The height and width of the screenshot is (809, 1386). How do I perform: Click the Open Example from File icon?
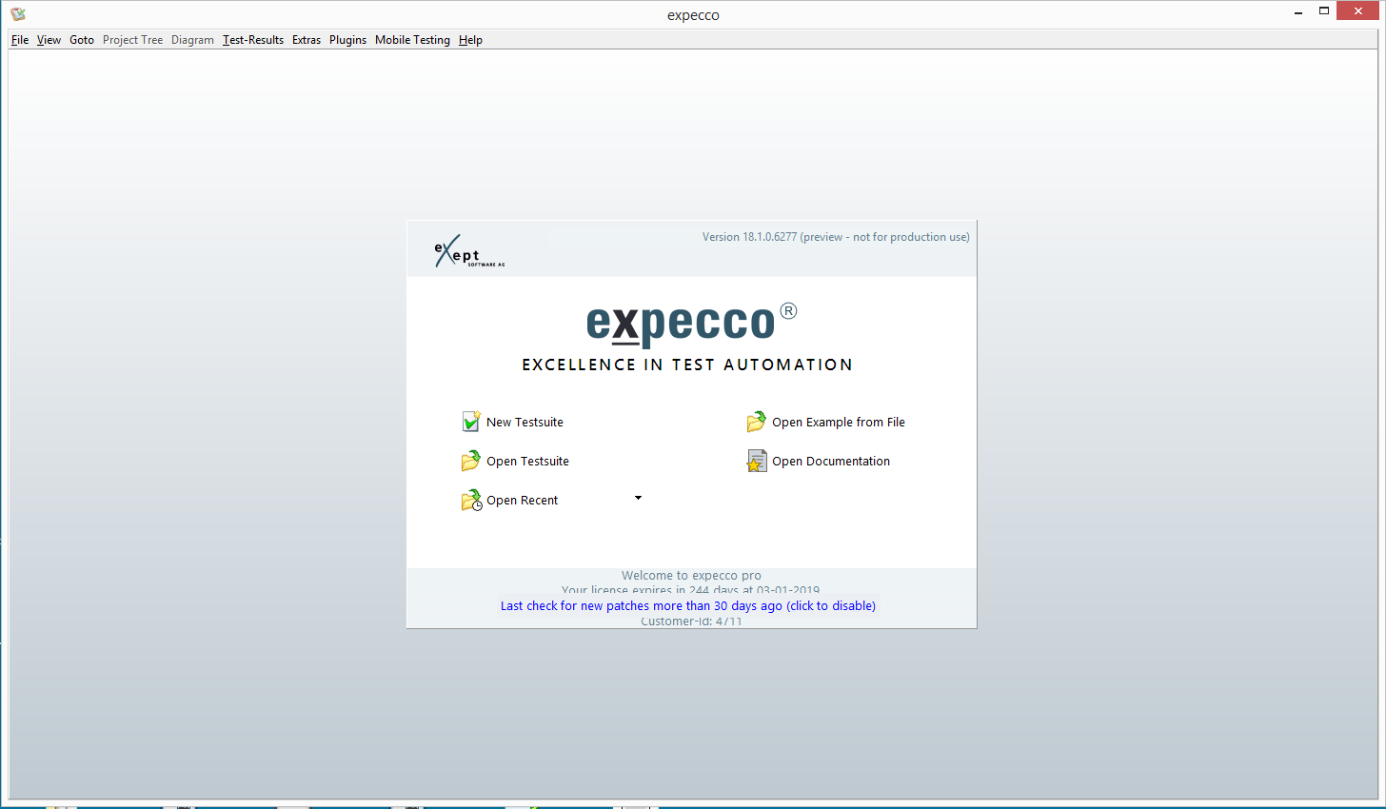(757, 422)
